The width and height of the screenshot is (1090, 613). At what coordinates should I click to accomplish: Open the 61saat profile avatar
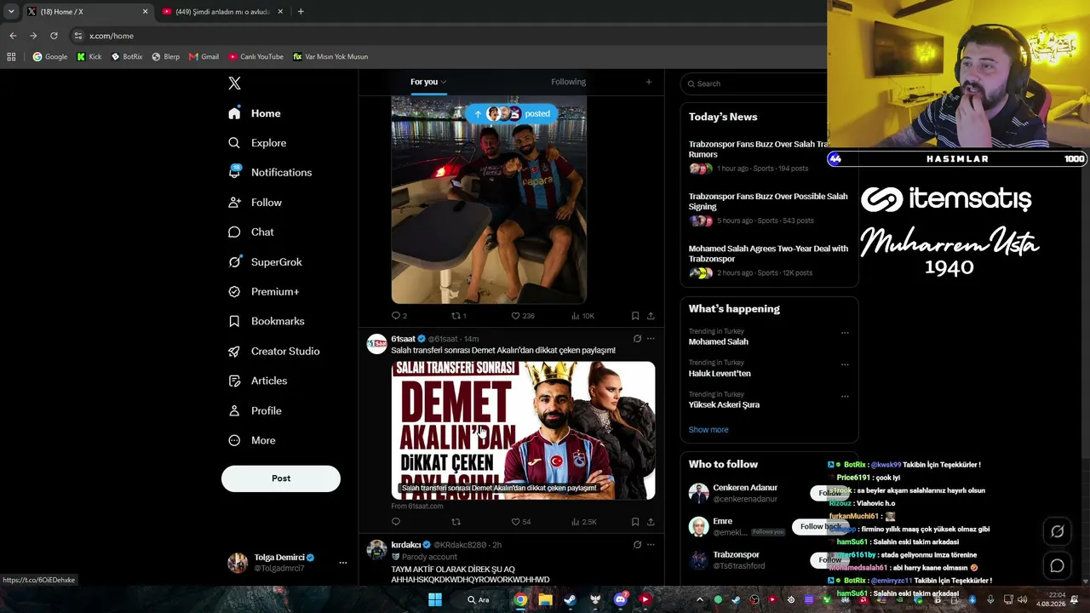point(376,343)
